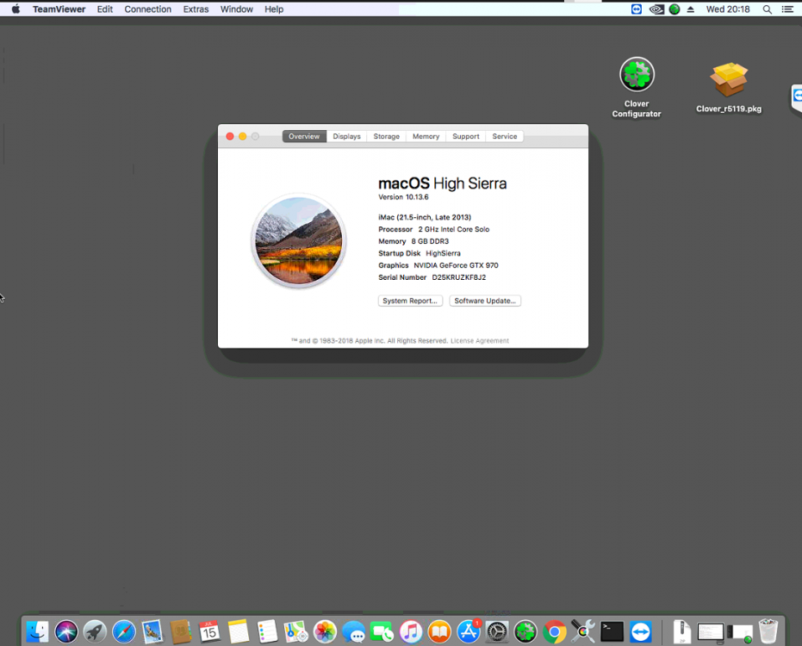Open the Connection menu
Viewport: 802px width, 646px height.
[148, 9]
